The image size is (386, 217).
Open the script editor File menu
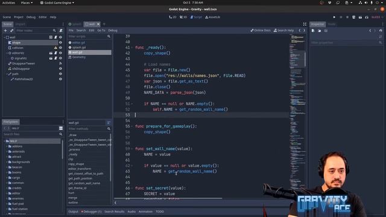coord(71,31)
